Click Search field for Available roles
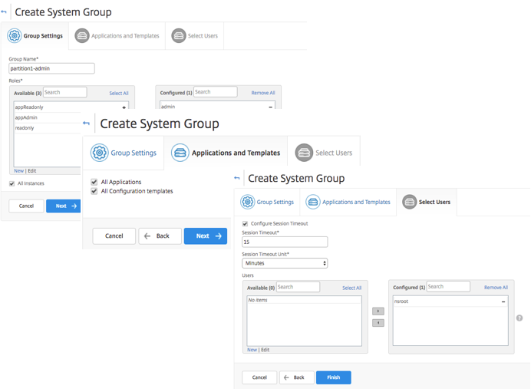531x392 pixels. [x=64, y=92]
